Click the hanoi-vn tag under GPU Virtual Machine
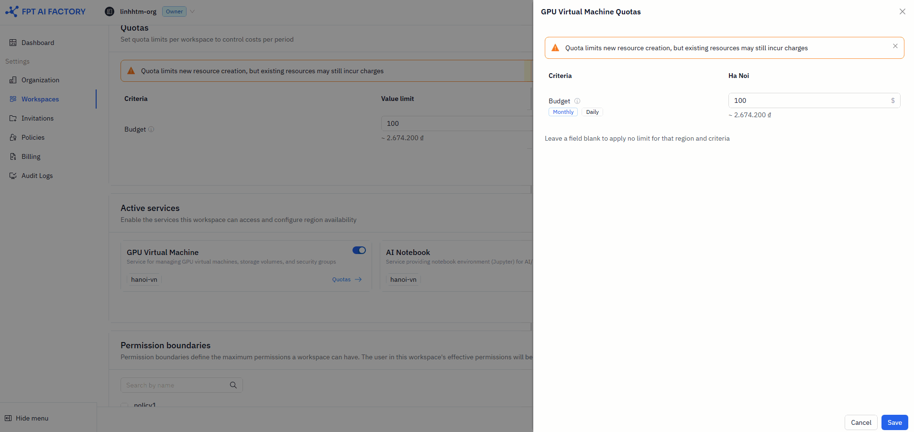The height and width of the screenshot is (432, 914). 144,279
